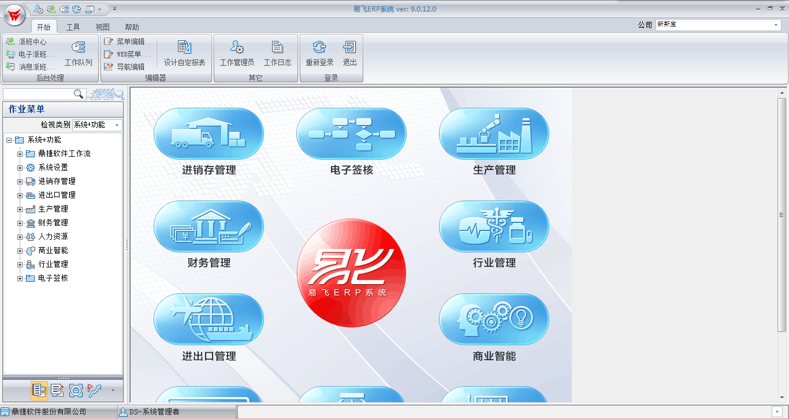789x419 pixels.
Task: Click the search magnifier icon in sidebar
Action: (x=79, y=94)
